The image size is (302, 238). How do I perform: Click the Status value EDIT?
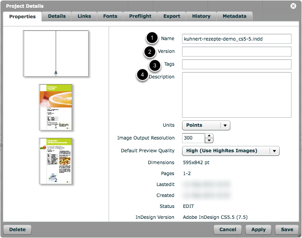(x=188, y=206)
